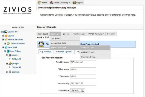
Task: Collapse the groups node
Action: [7, 63]
